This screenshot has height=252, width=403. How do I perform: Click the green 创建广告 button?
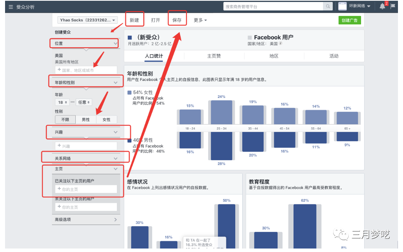[349, 20]
